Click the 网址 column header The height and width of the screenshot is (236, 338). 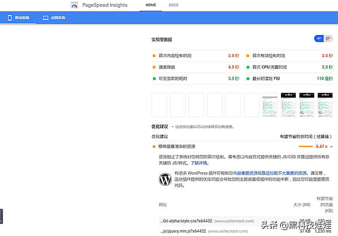point(163,205)
